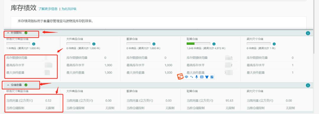The width and height of the screenshot is (319, 114).
Task: Click the 标准尺寸商品仓储 heading under 补货限制
Action: tap(17, 39)
